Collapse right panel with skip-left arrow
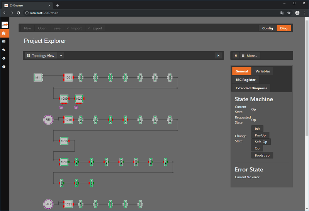The width and height of the screenshot is (309, 211). tap(236, 55)
